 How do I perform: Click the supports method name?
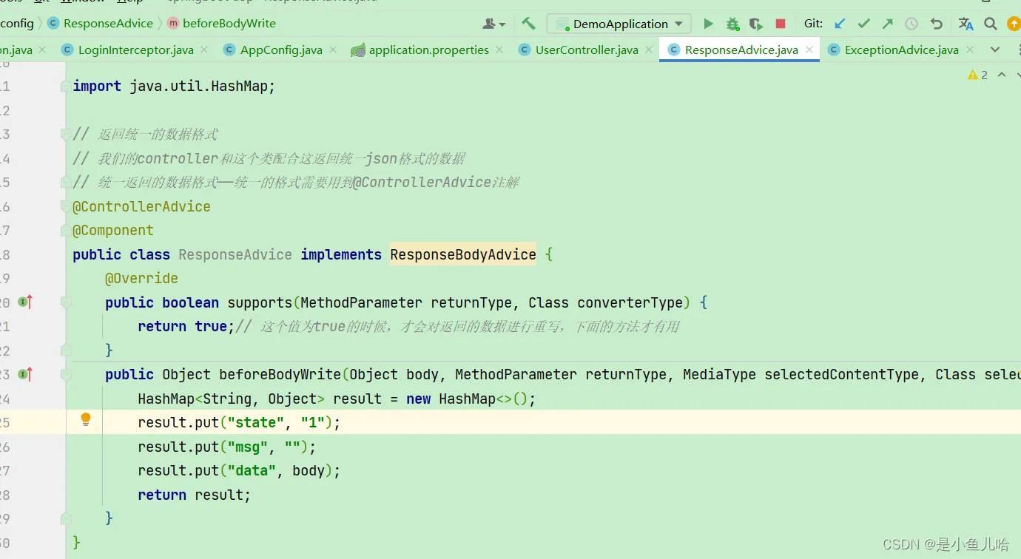click(x=260, y=302)
